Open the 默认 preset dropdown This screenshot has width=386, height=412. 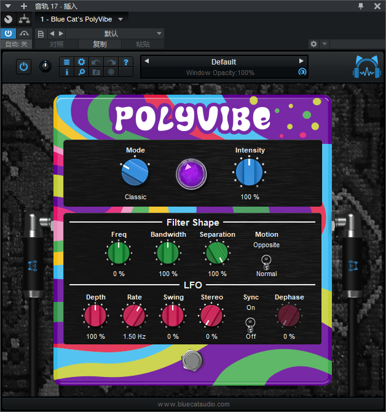(x=115, y=34)
